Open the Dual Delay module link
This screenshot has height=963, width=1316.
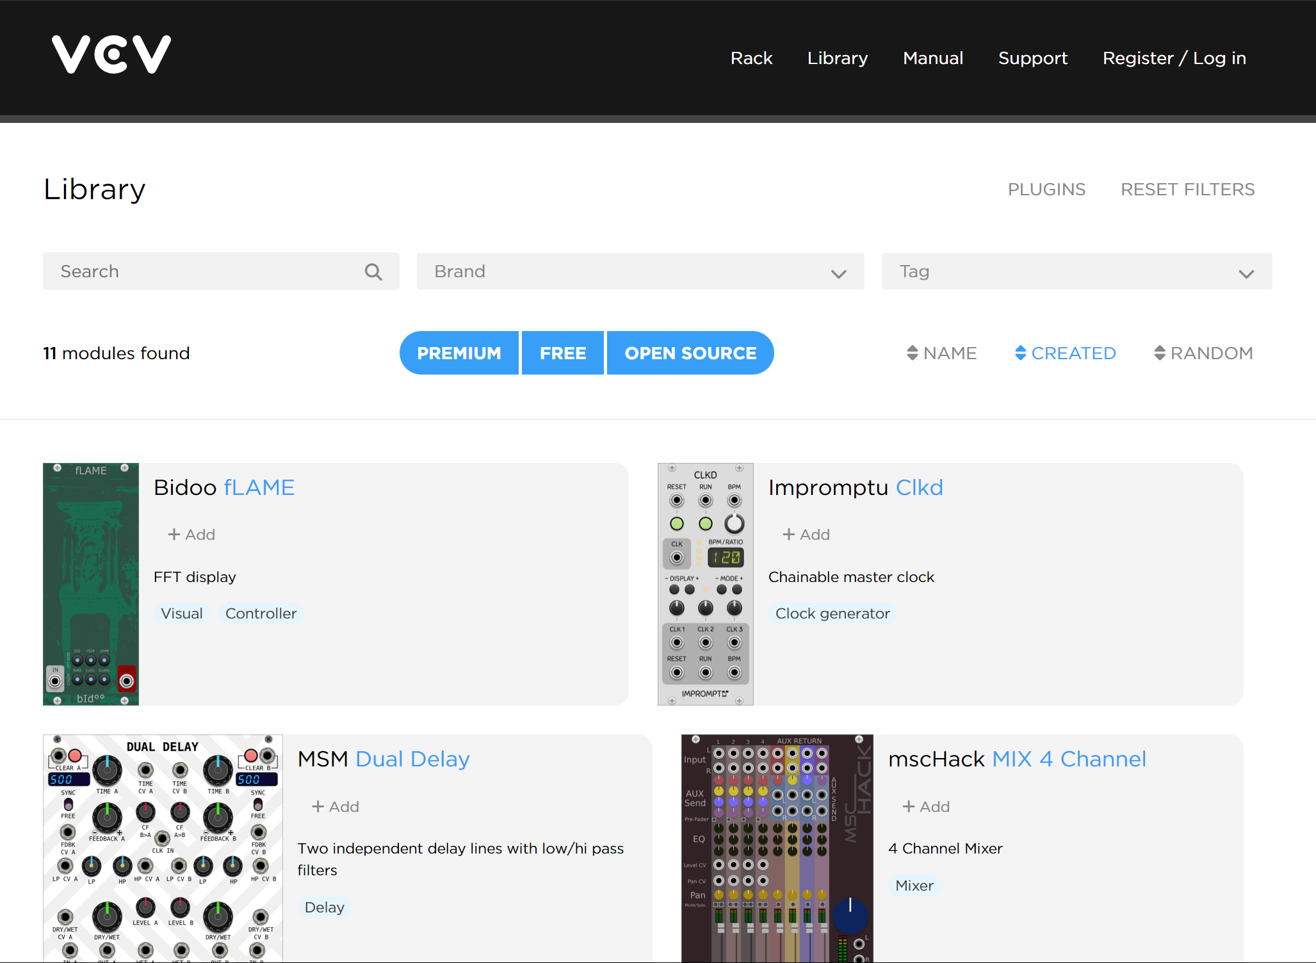coord(412,759)
